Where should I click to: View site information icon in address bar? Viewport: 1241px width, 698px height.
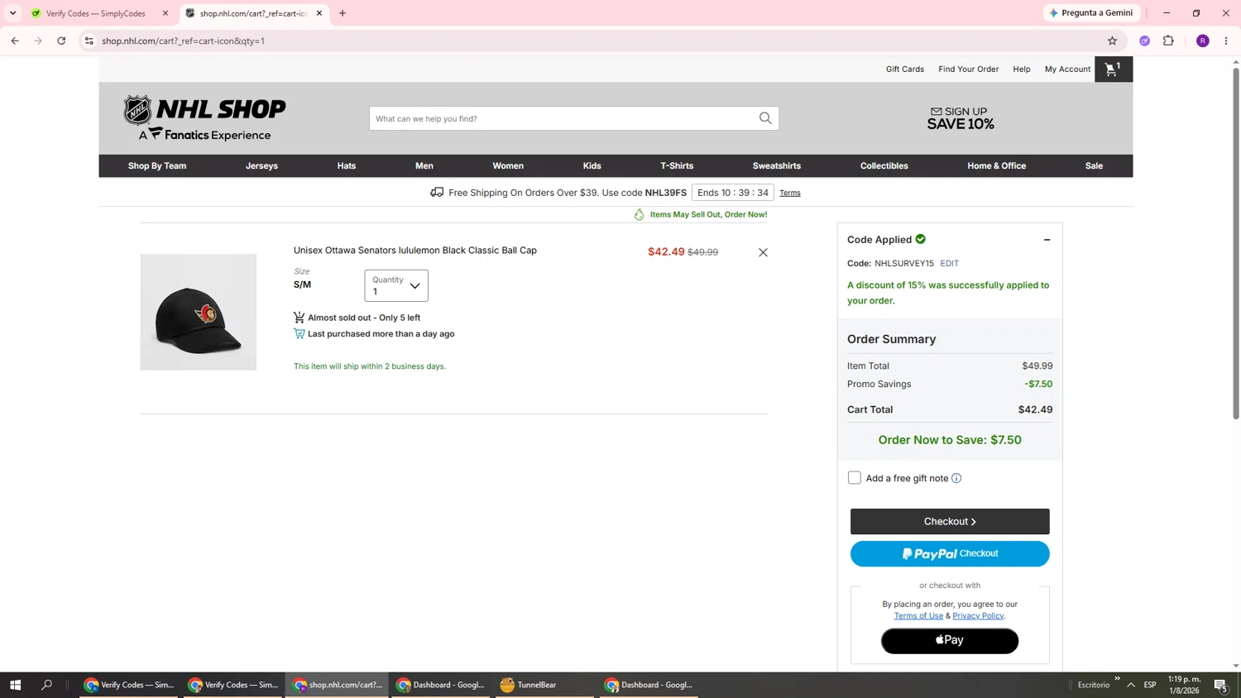click(89, 41)
